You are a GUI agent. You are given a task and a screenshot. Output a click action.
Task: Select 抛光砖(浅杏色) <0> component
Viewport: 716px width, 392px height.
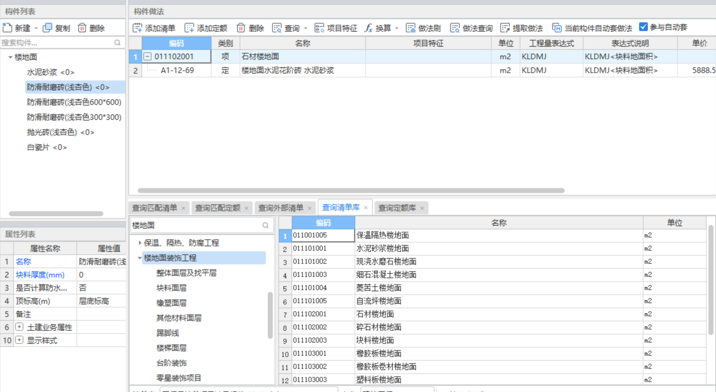pos(60,132)
